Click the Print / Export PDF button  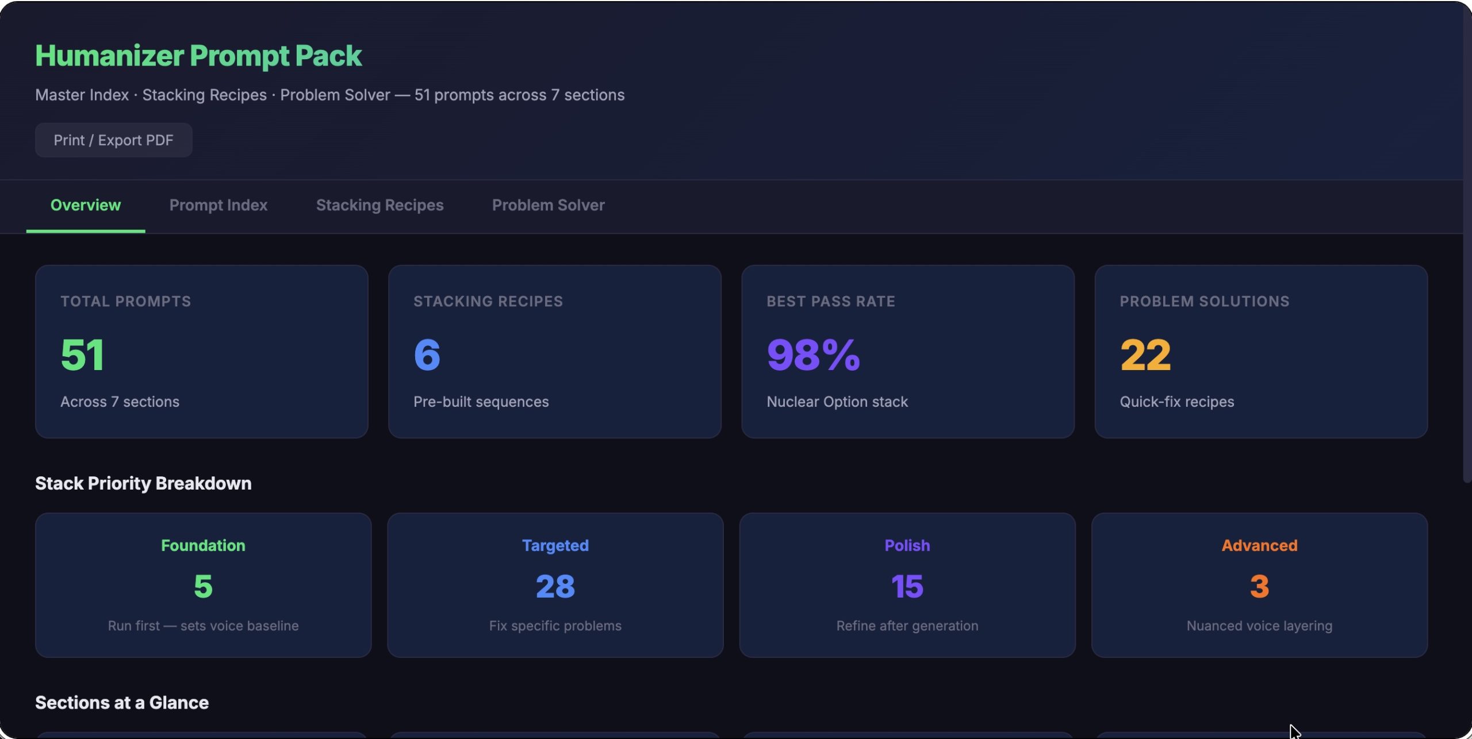(113, 140)
